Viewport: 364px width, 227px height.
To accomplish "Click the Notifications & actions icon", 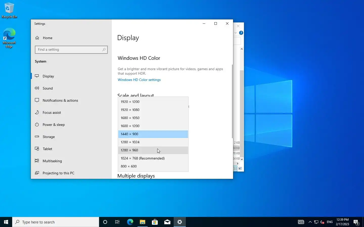I will click(x=37, y=100).
